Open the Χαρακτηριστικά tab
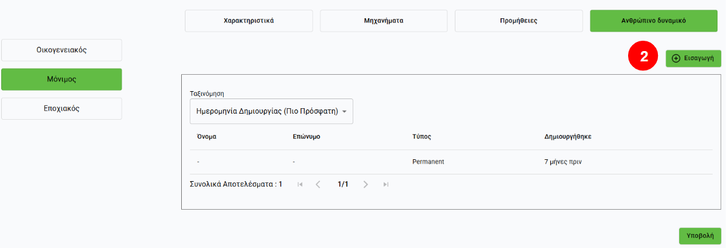 tap(249, 21)
